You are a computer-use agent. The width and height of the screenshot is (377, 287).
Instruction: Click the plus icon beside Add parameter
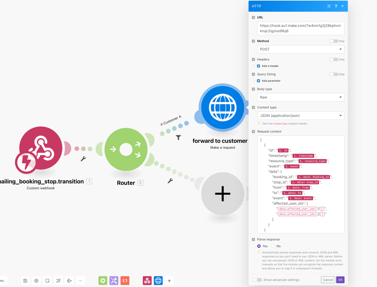pos(258,81)
